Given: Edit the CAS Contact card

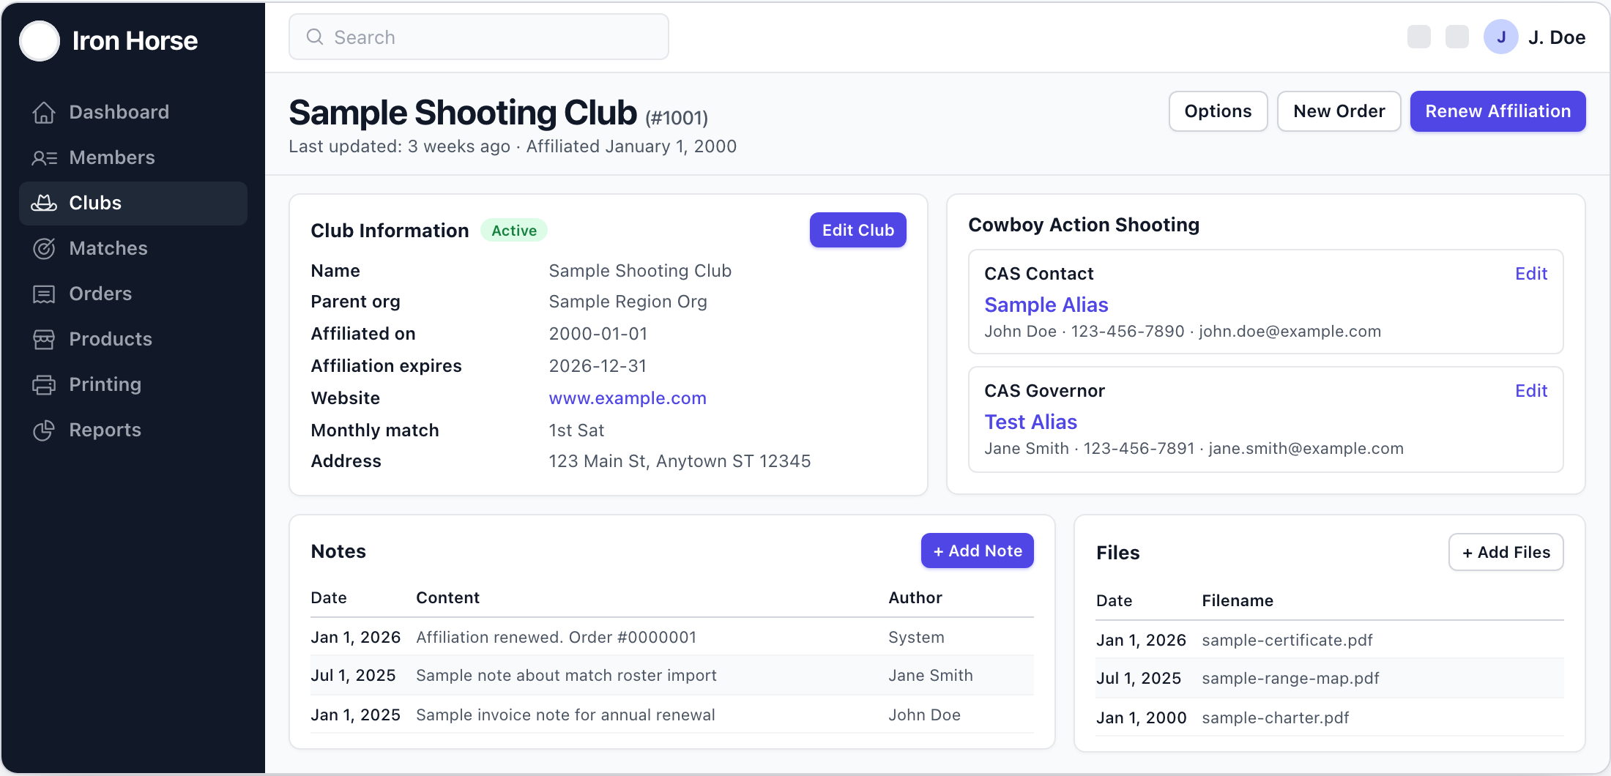Looking at the screenshot, I should [1531, 273].
